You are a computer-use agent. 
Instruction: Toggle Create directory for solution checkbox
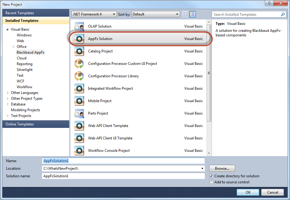click(211, 176)
